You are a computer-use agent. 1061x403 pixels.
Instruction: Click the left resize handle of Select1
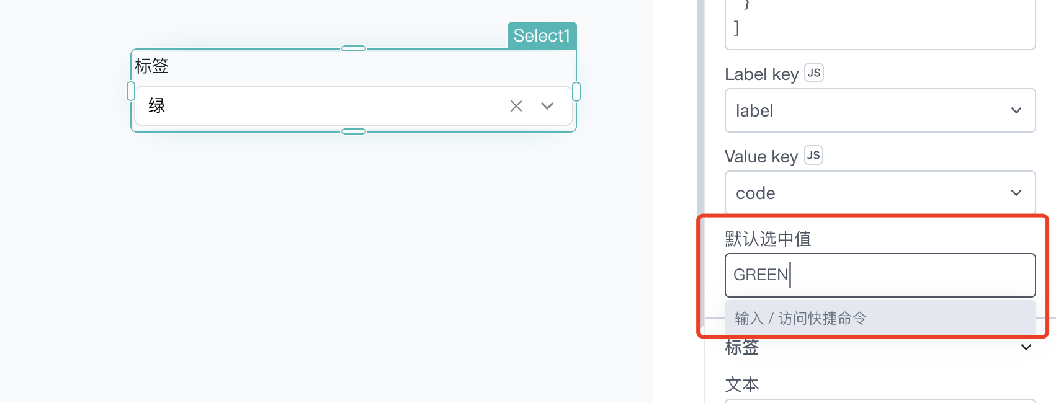click(131, 91)
